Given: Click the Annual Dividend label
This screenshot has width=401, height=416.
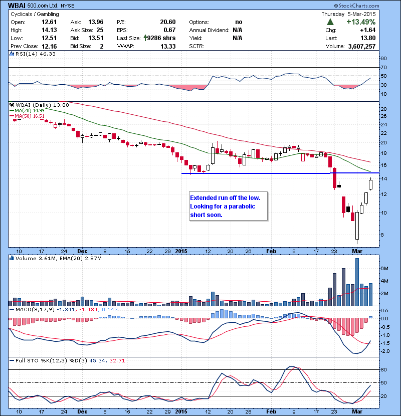Looking at the screenshot, I should pyautogui.click(x=209, y=30).
